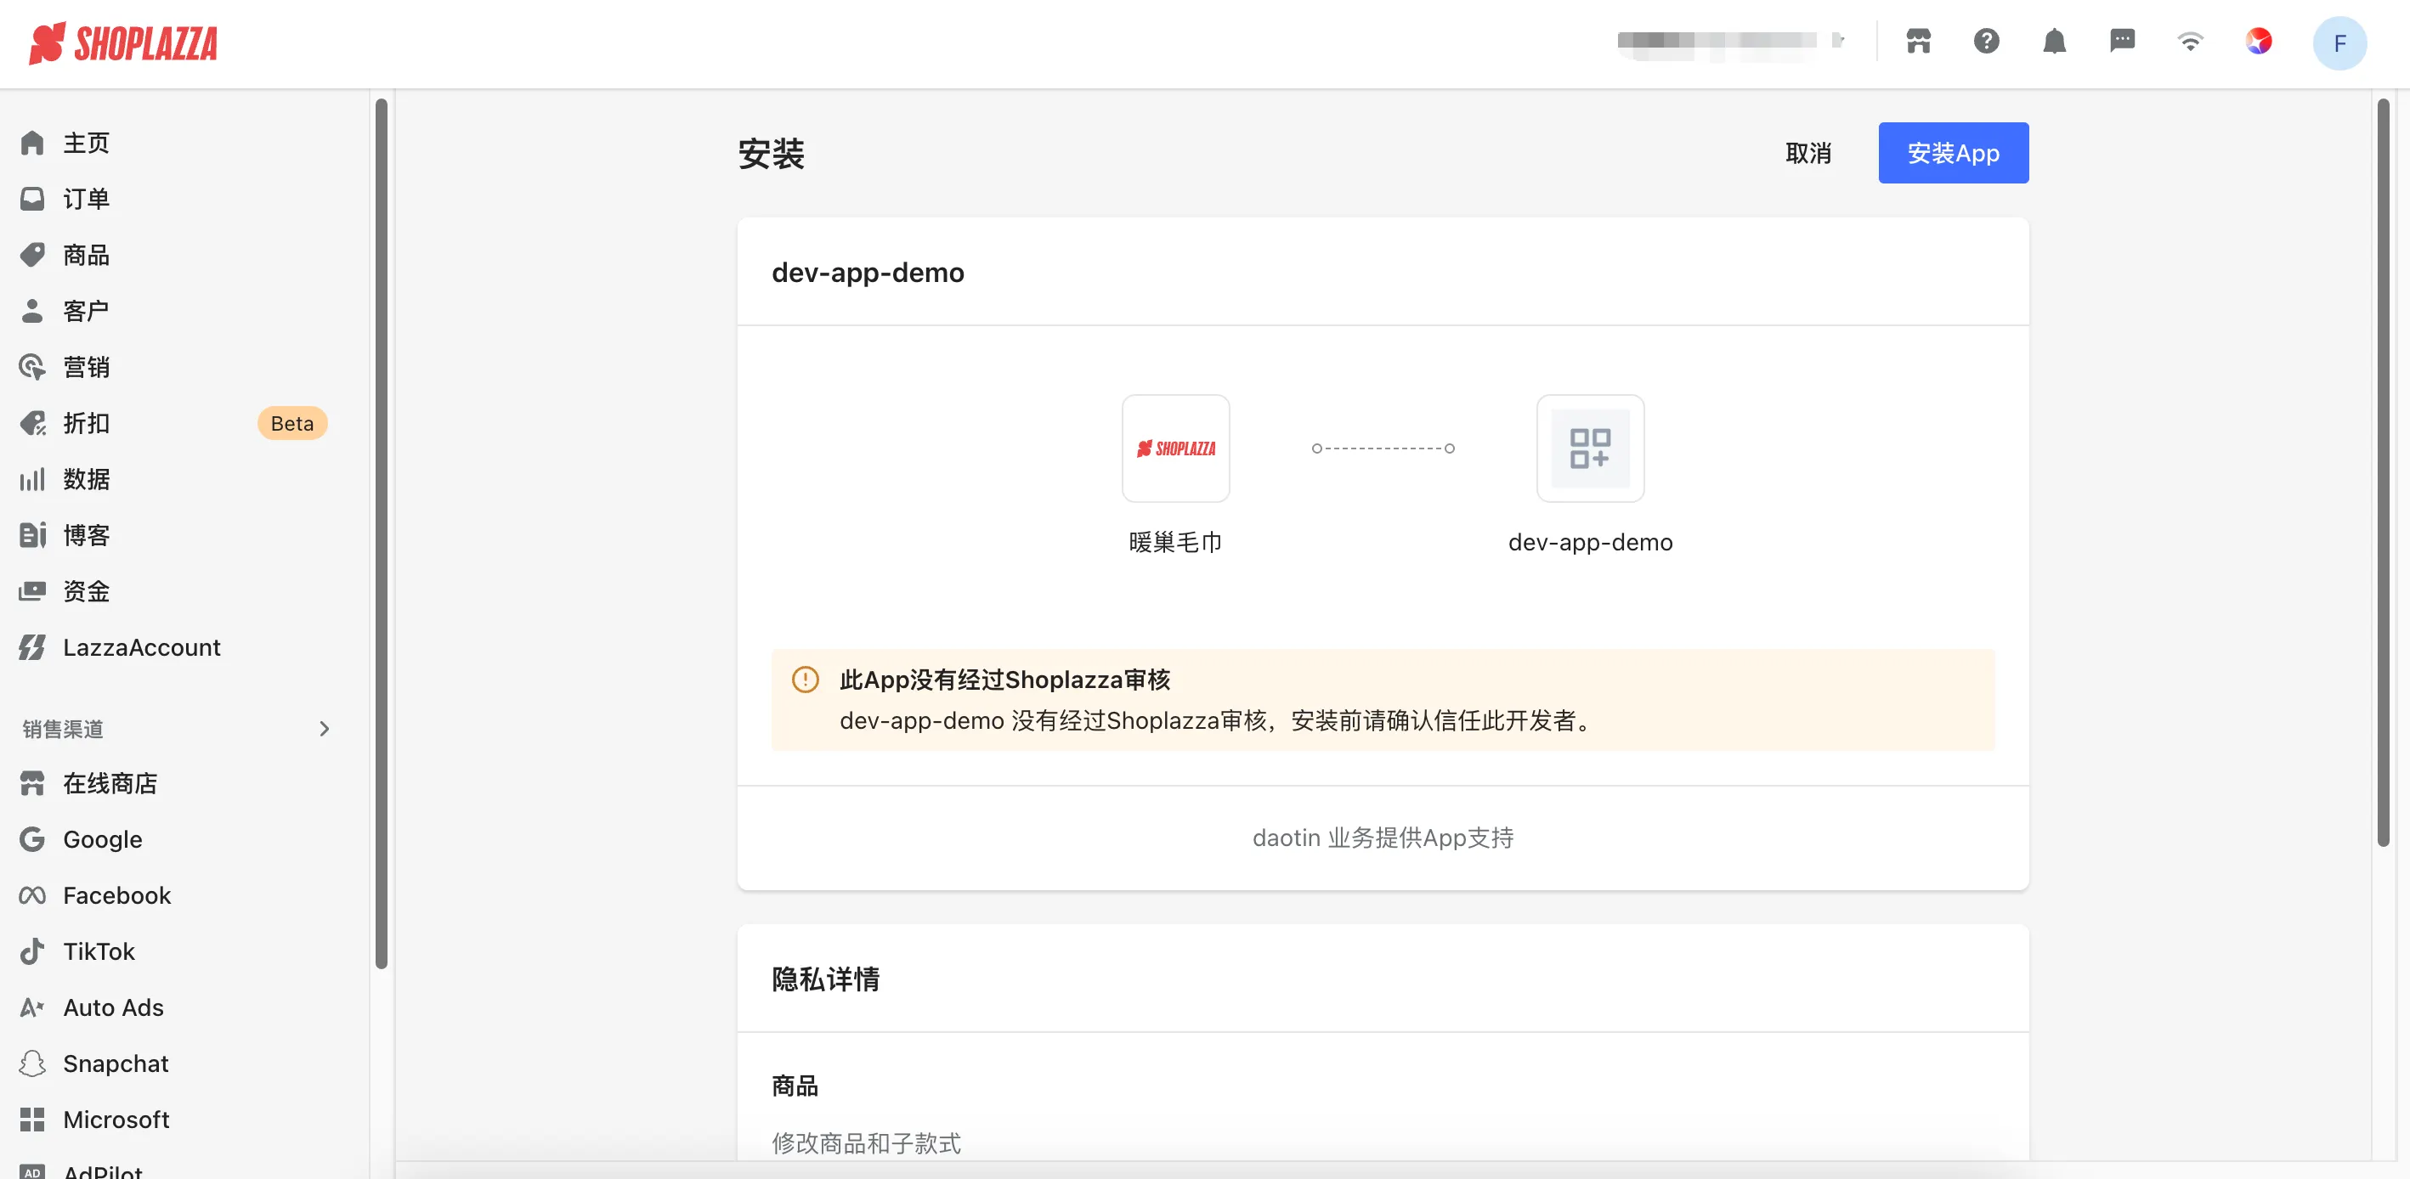Click the 商品 heading under 隐私详情

(x=795, y=1086)
